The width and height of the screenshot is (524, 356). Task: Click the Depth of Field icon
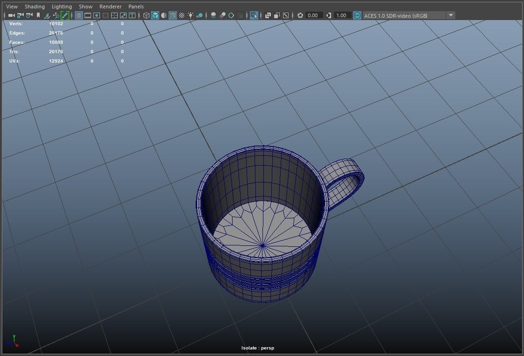pos(240,15)
